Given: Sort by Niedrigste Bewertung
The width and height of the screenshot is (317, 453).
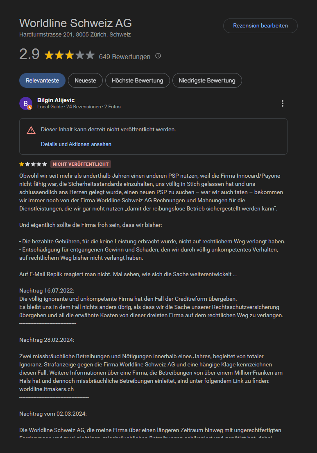Looking at the screenshot, I should click(x=207, y=80).
